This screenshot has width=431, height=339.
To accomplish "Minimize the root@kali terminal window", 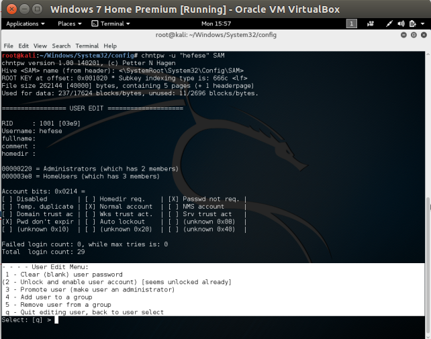I will [x=403, y=35].
